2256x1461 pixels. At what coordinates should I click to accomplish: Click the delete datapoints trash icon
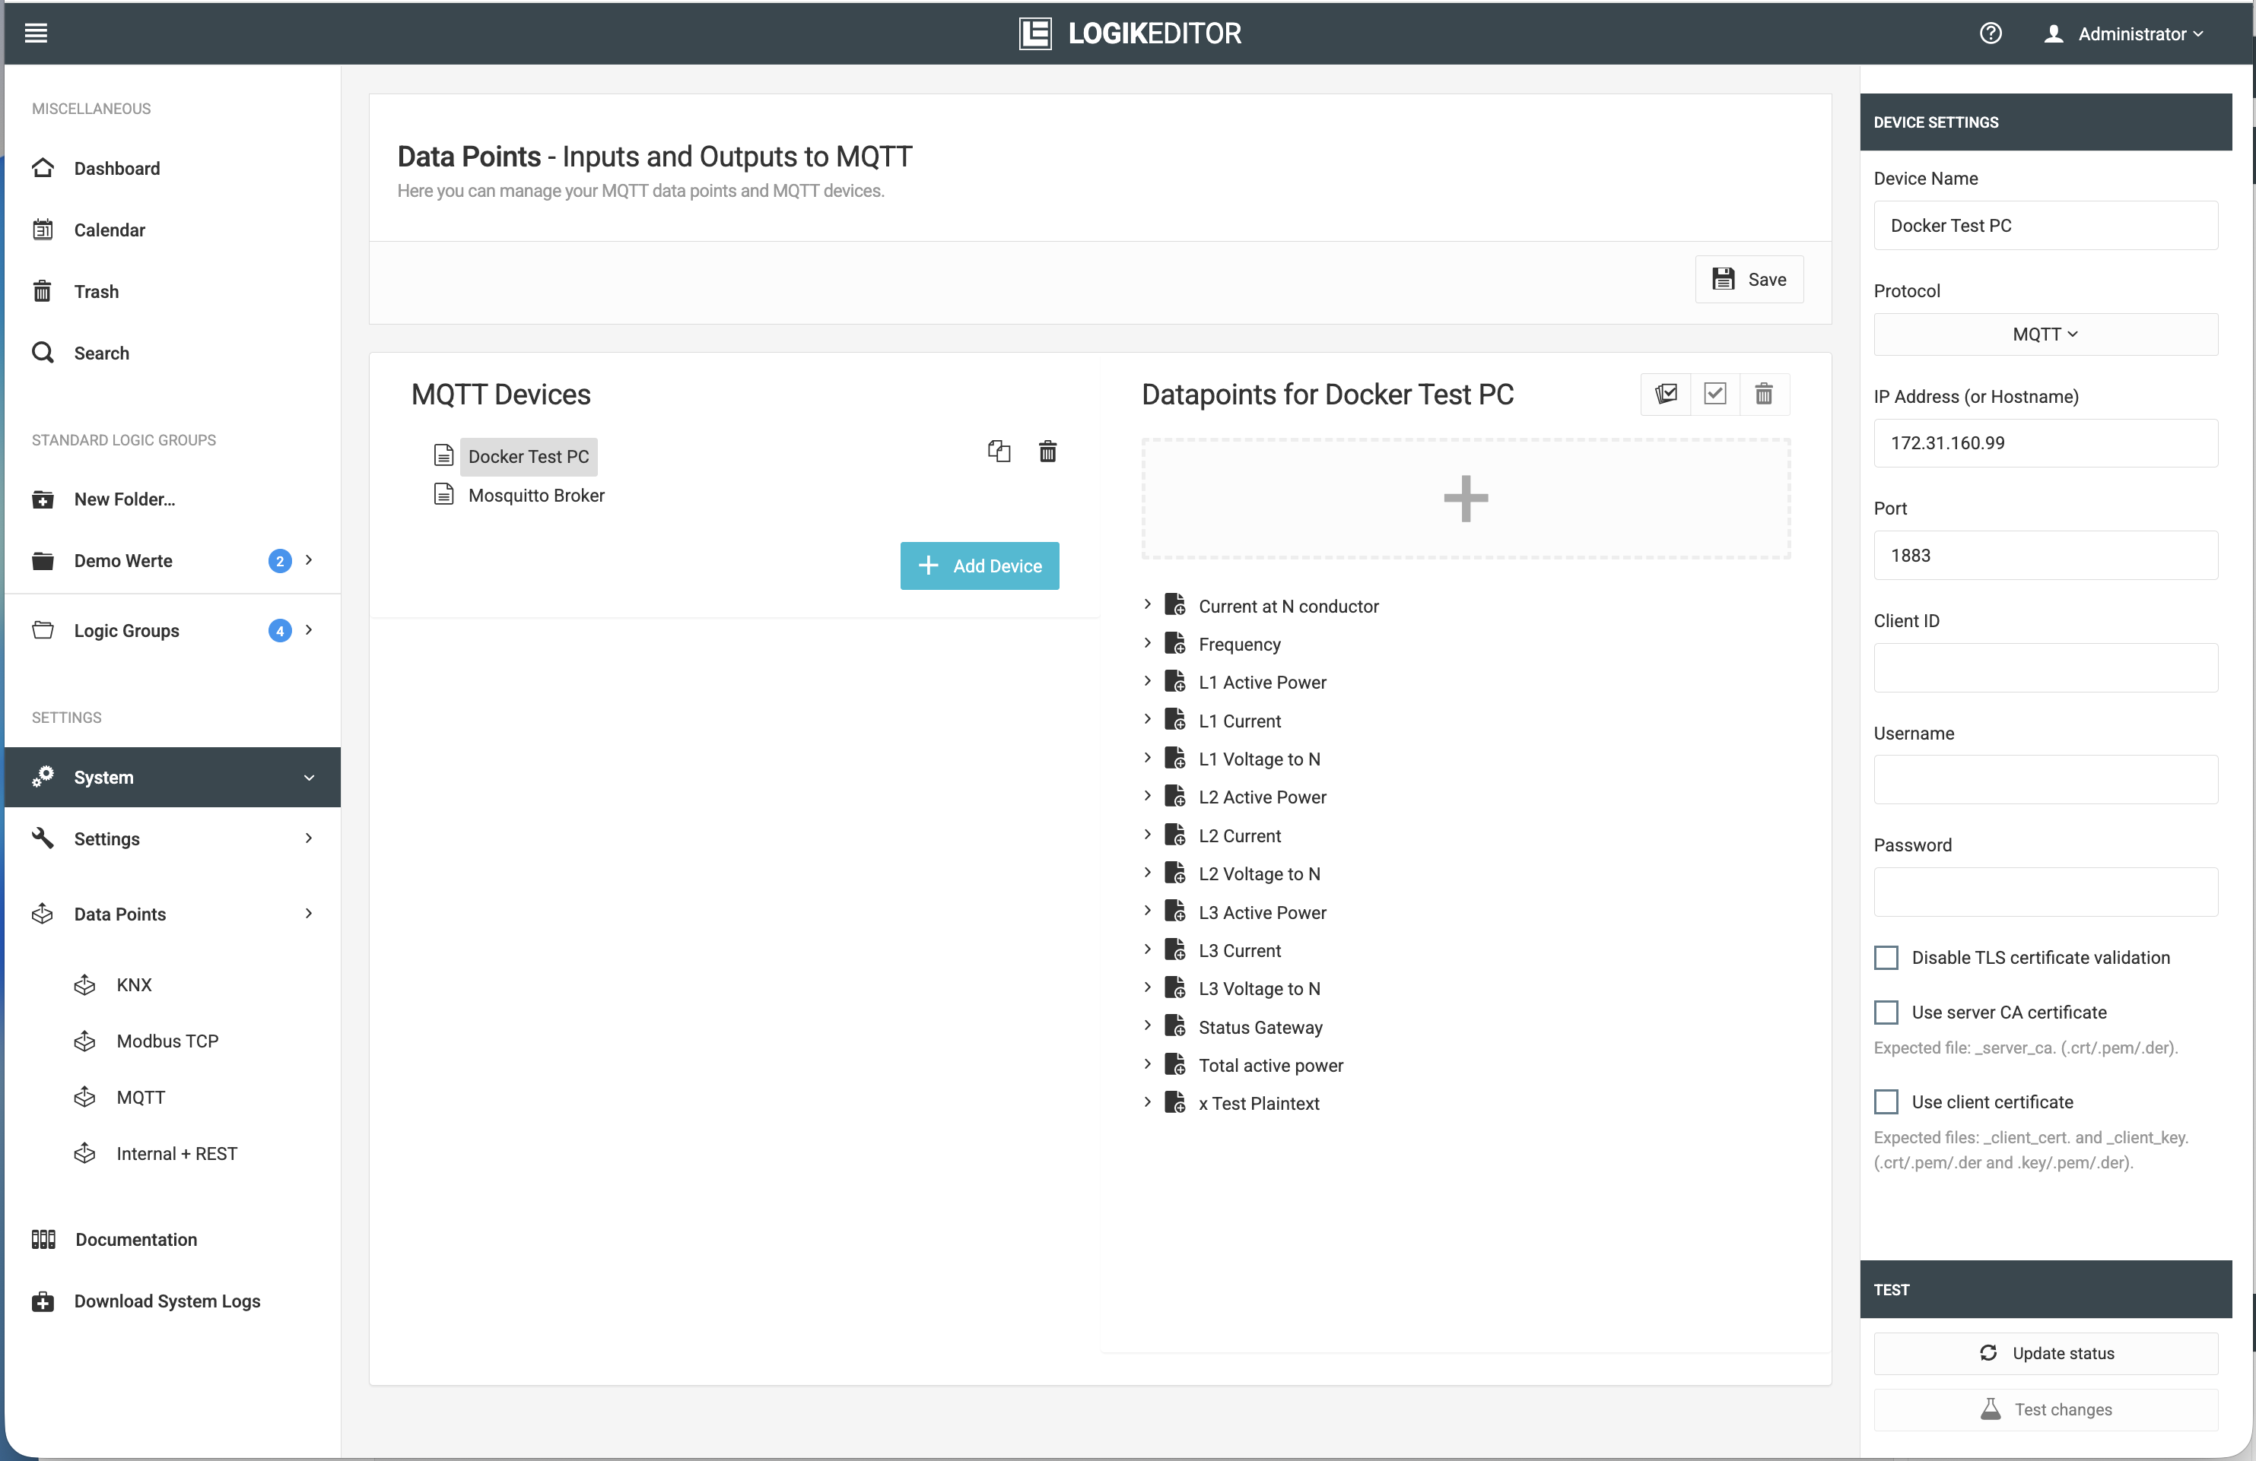tap(1763, 393)
